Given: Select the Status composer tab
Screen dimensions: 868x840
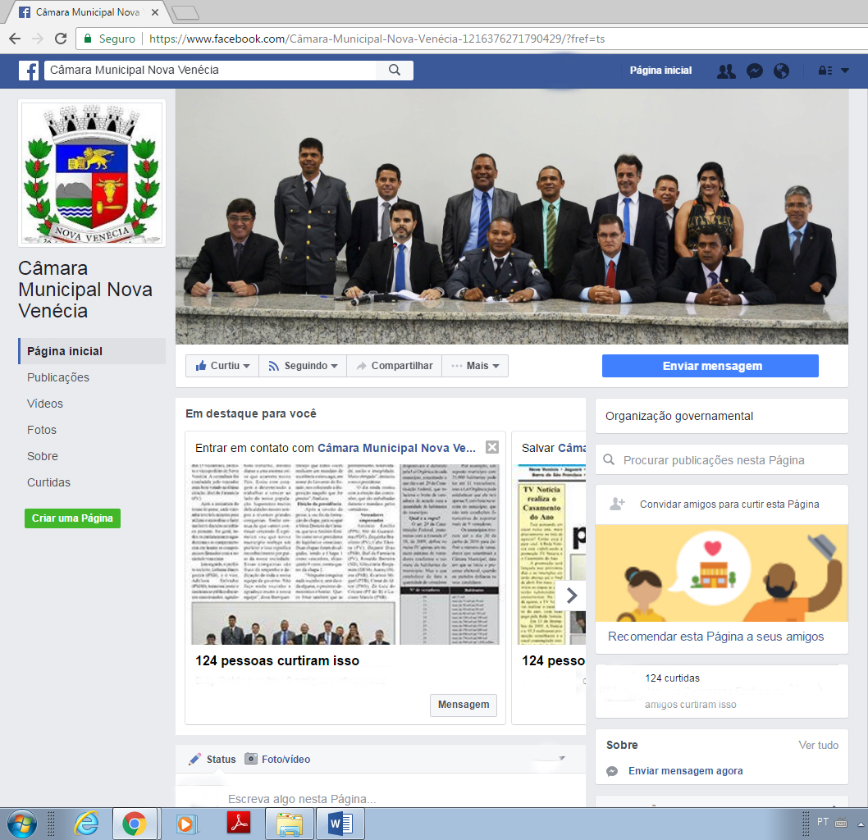Looking at the screenshot, I should point(212,760).
